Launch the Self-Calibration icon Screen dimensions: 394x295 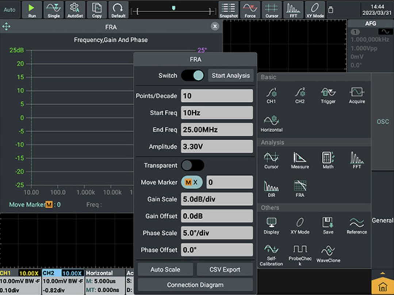[x=271, y=254]
